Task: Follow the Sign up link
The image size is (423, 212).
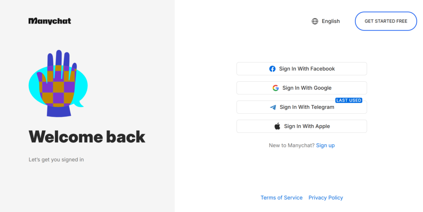Action: coord(326,145)
